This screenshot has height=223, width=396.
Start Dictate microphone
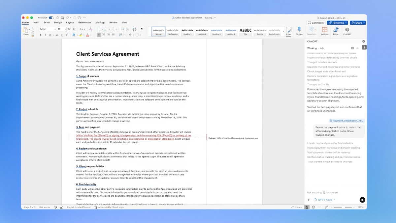(299, 31)
